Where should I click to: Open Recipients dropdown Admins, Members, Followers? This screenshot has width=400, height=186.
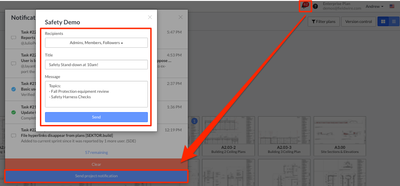(96, 43)
